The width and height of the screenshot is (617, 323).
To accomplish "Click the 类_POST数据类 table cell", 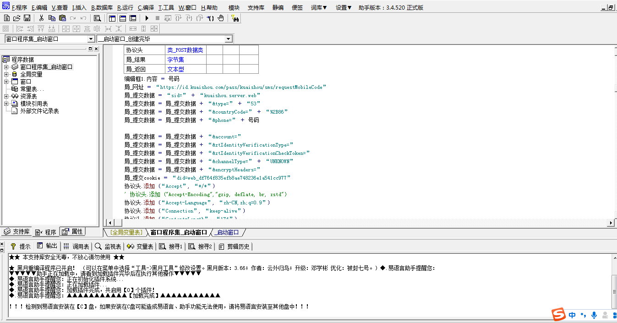I will tap(185, 50).
